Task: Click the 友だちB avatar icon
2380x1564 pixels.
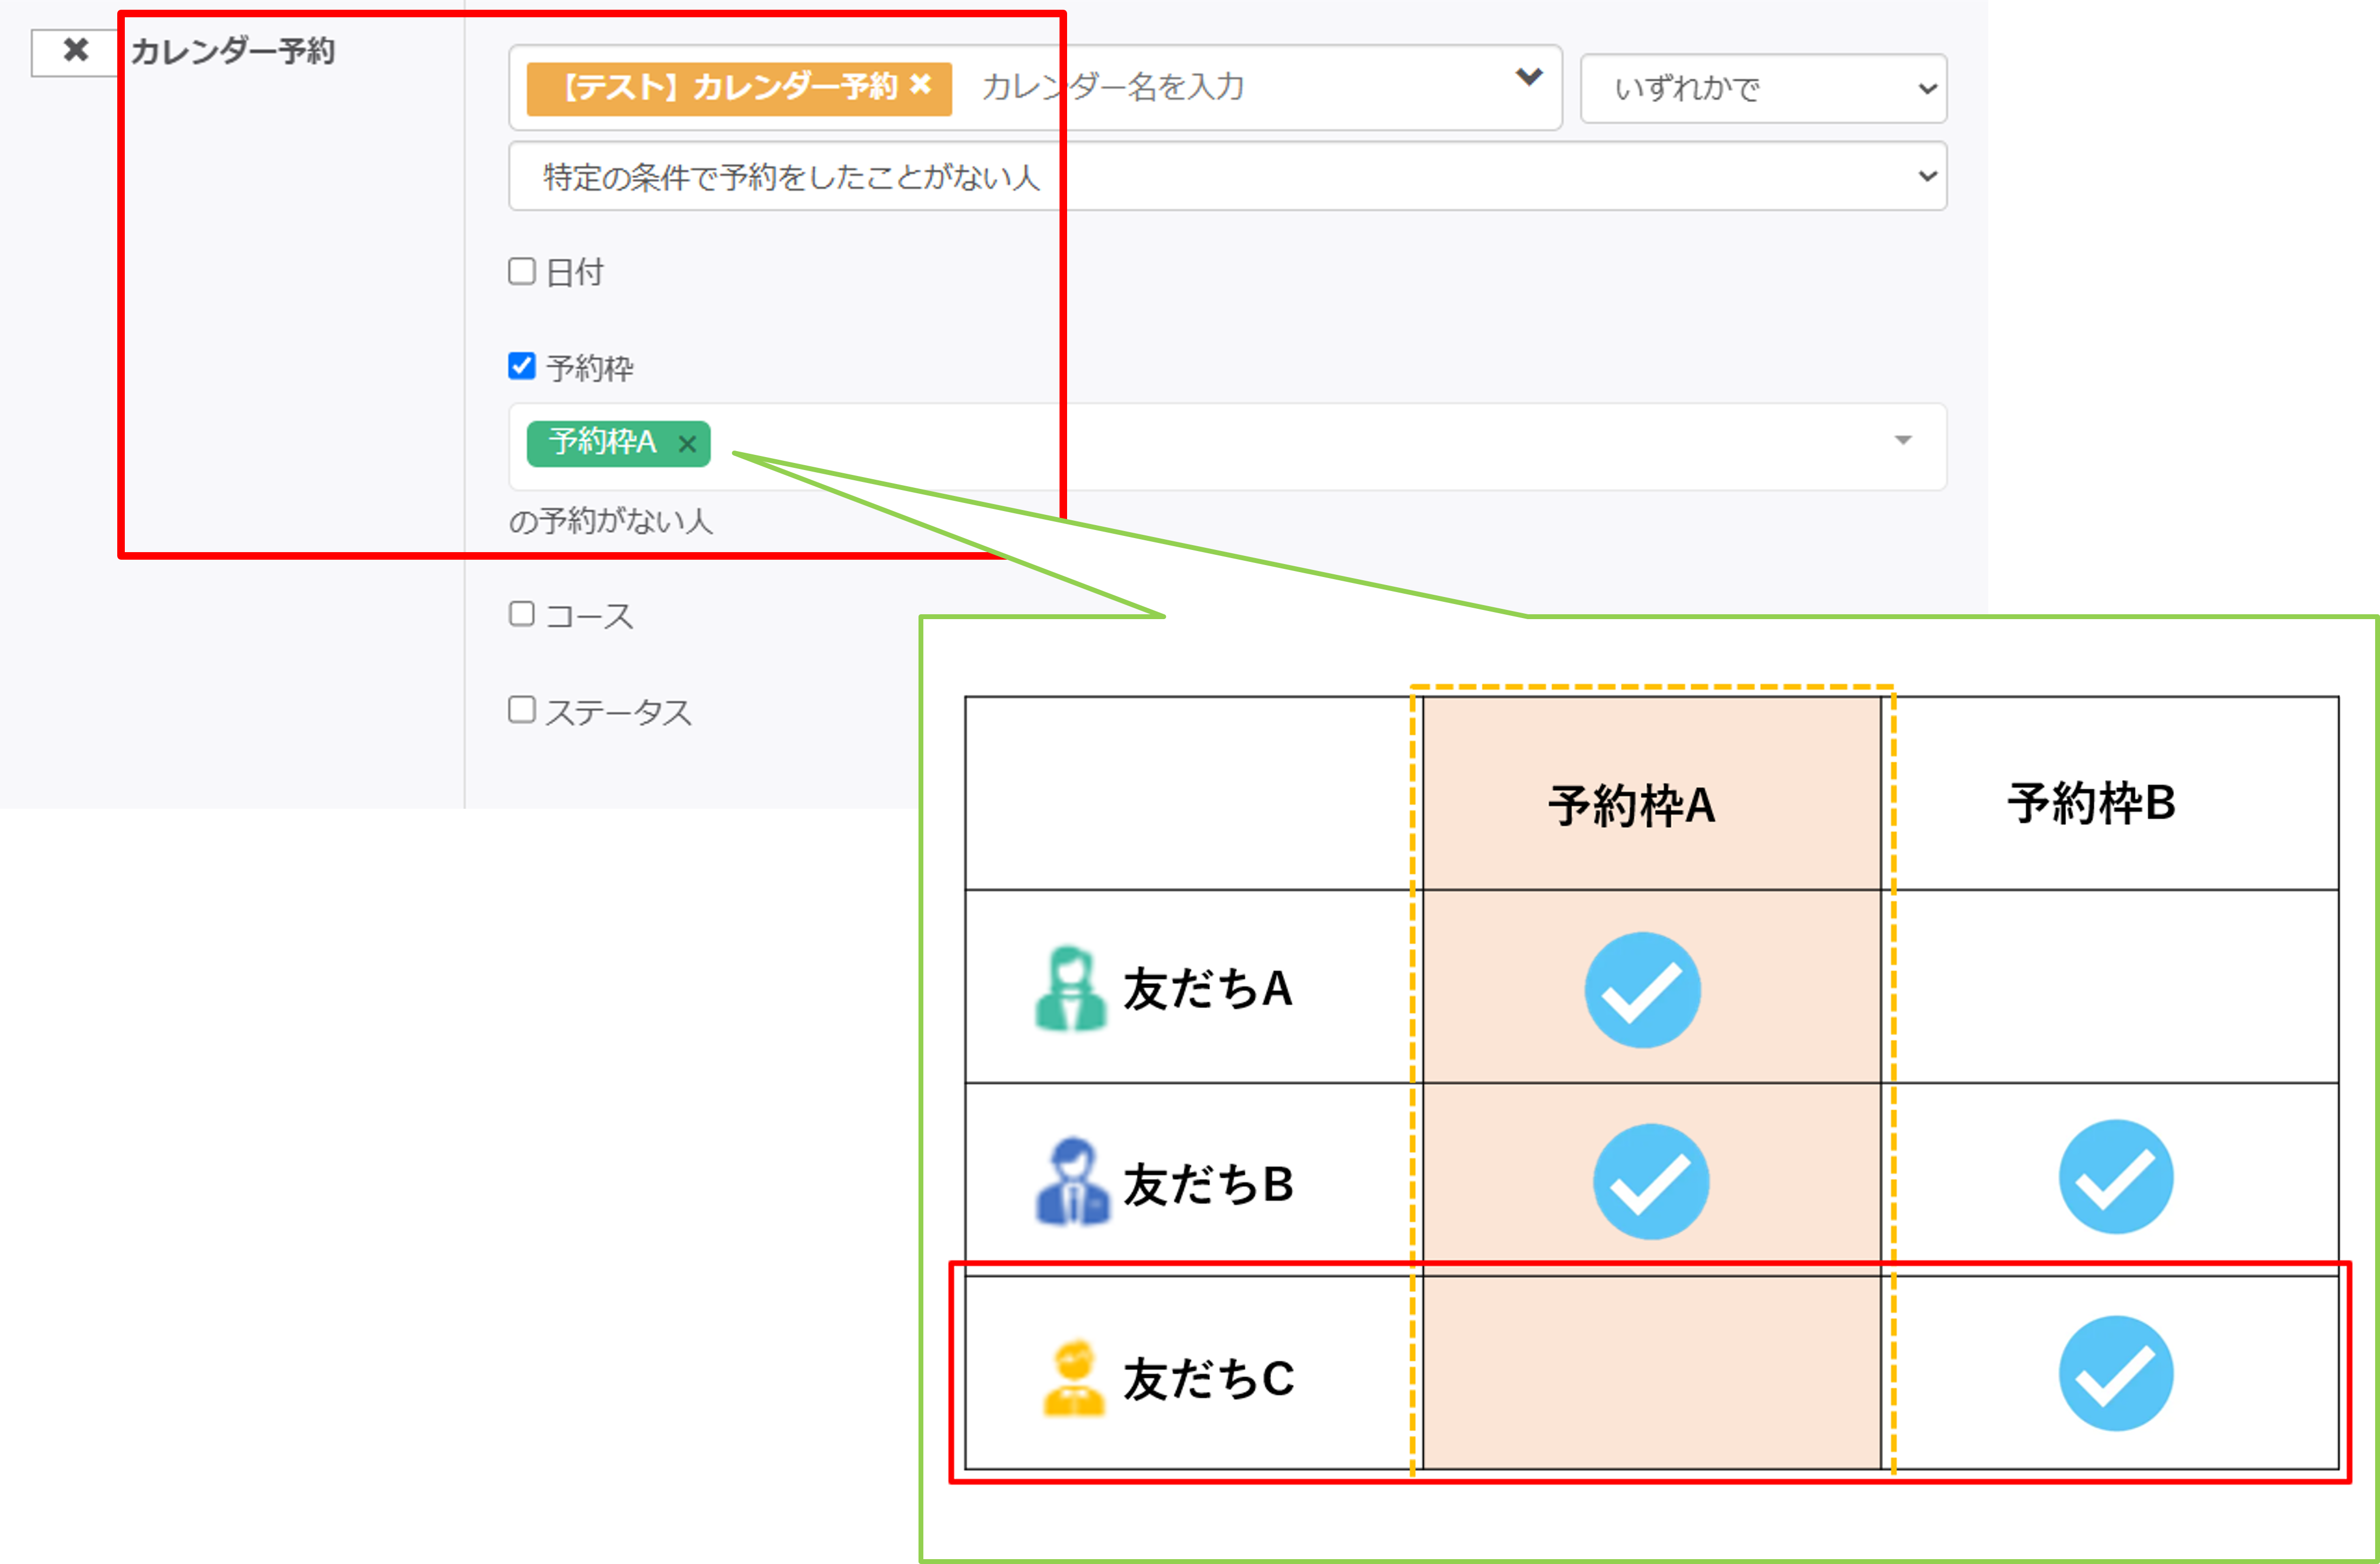Action: (x=1072, y=1182)
